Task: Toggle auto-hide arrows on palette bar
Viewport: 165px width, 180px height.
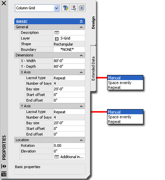Action: [x=4, y=166]
